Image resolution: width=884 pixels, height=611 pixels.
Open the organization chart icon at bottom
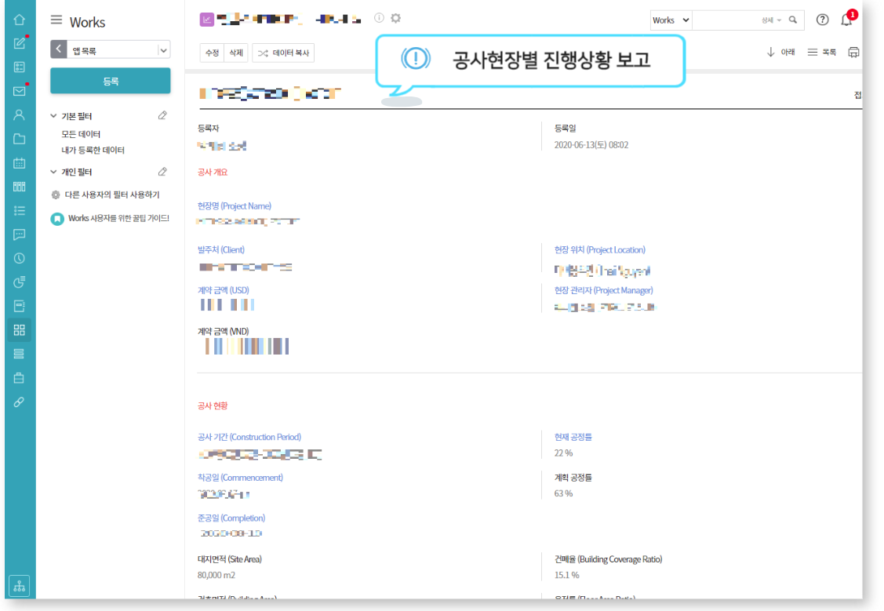(x=19, y=586)
